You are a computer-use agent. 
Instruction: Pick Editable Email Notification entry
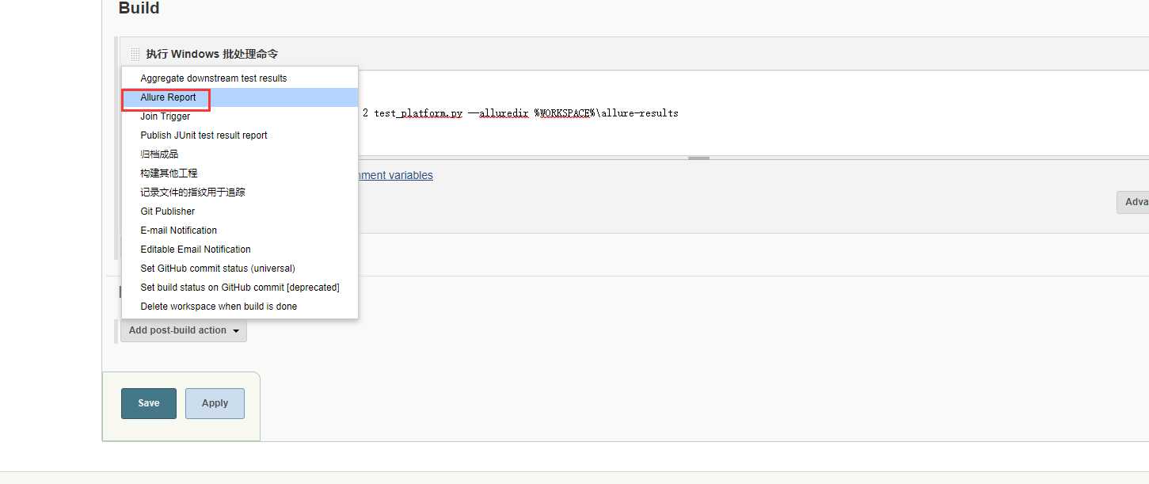(240, 250)
